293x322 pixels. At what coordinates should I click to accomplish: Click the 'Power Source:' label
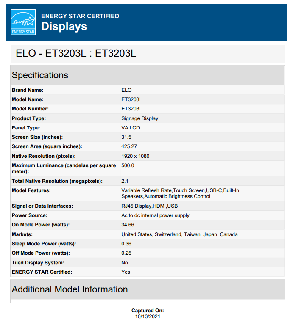pos(29,215)
